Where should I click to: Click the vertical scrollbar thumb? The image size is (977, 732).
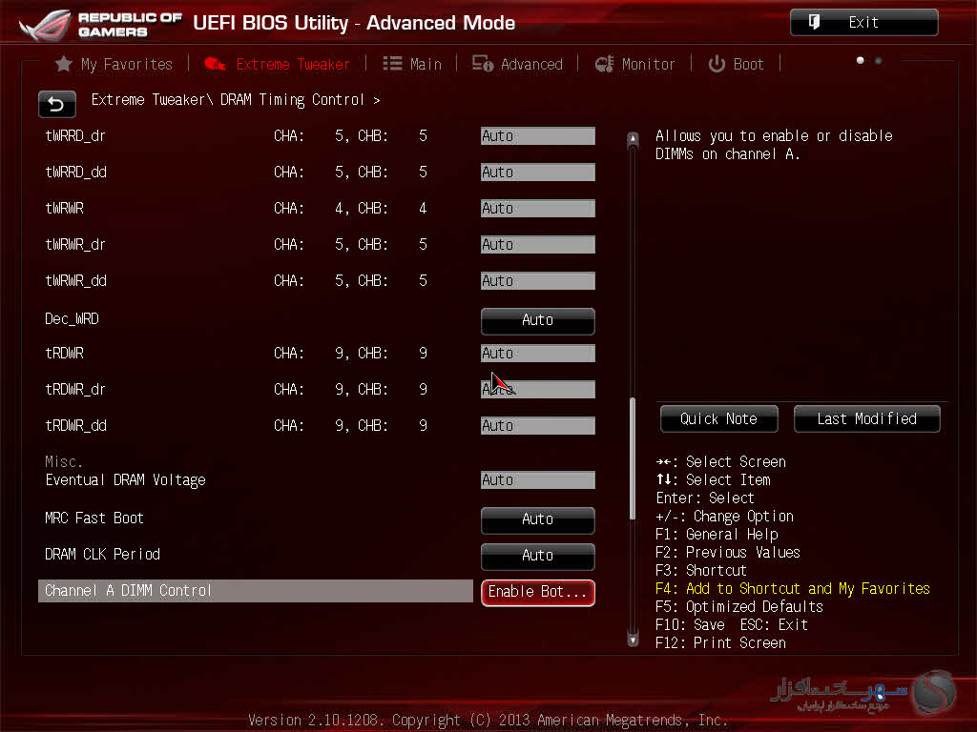pyautogui.click(x=632, y=457)
